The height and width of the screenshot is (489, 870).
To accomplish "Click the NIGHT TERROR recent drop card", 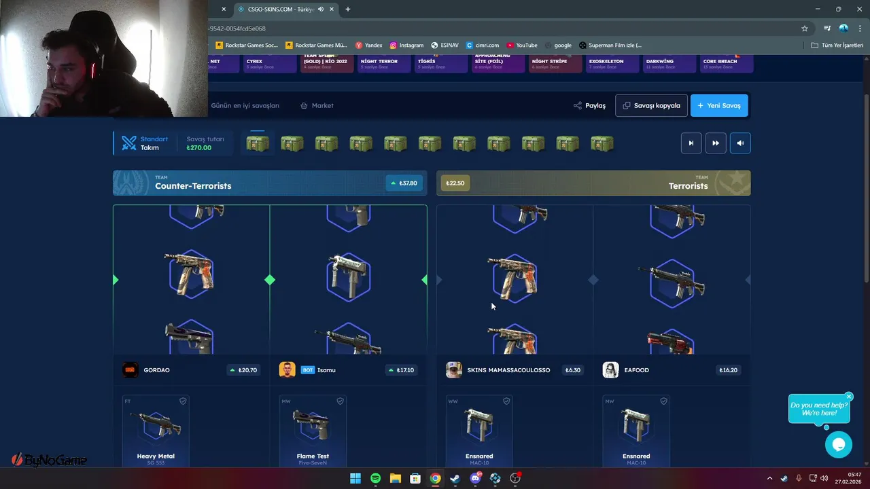I will click(383, 63).
